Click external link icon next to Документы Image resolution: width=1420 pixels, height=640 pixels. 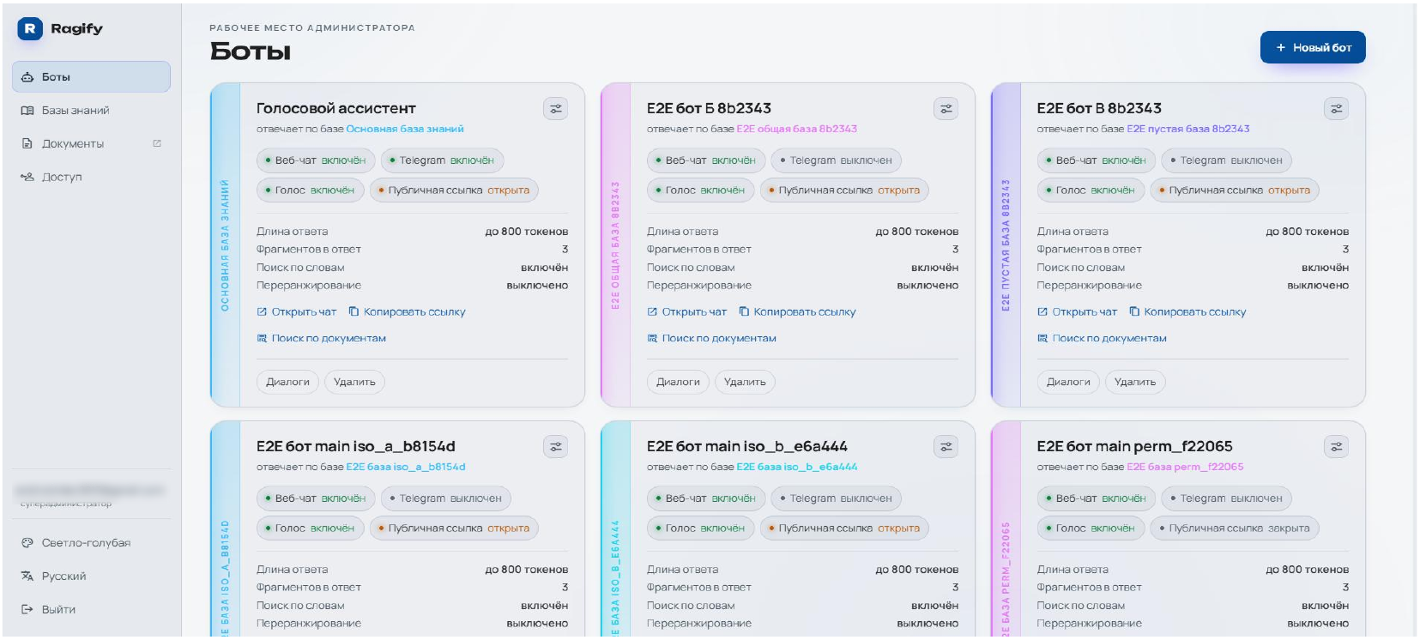[x=157, y=143]
